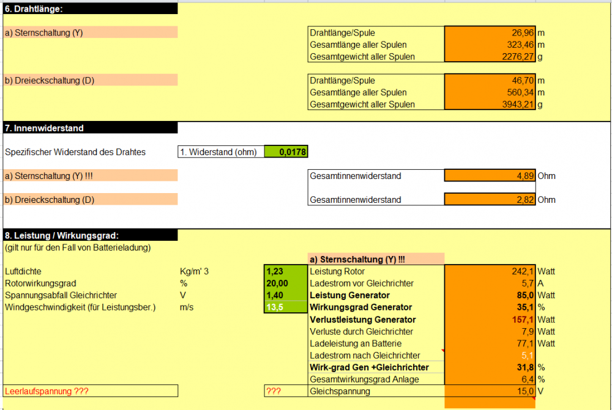
Task: Select the Windgeschwindigkeit value 13,5
Action: coord(285,307)
